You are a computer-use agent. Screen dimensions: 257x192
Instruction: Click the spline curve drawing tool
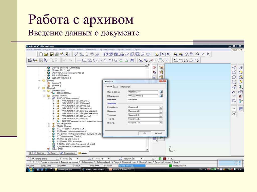(x=105, y=60)
